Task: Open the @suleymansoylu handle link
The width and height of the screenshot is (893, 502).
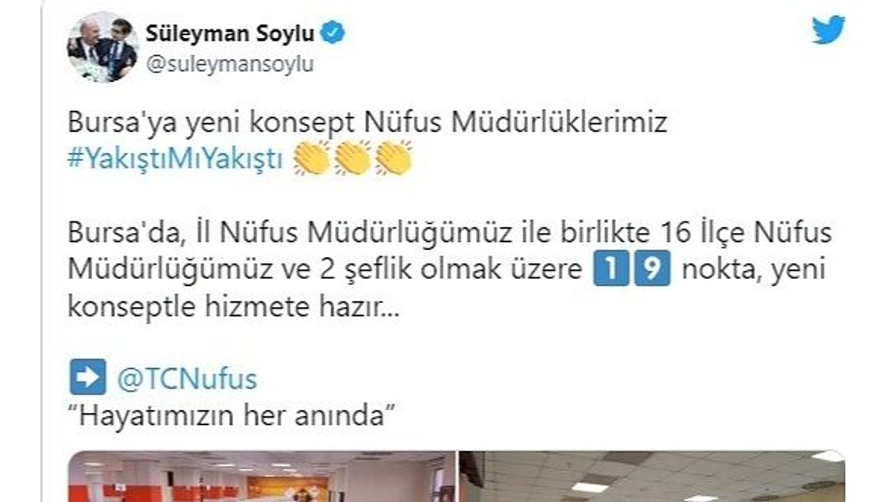Action: coord(230,65)
